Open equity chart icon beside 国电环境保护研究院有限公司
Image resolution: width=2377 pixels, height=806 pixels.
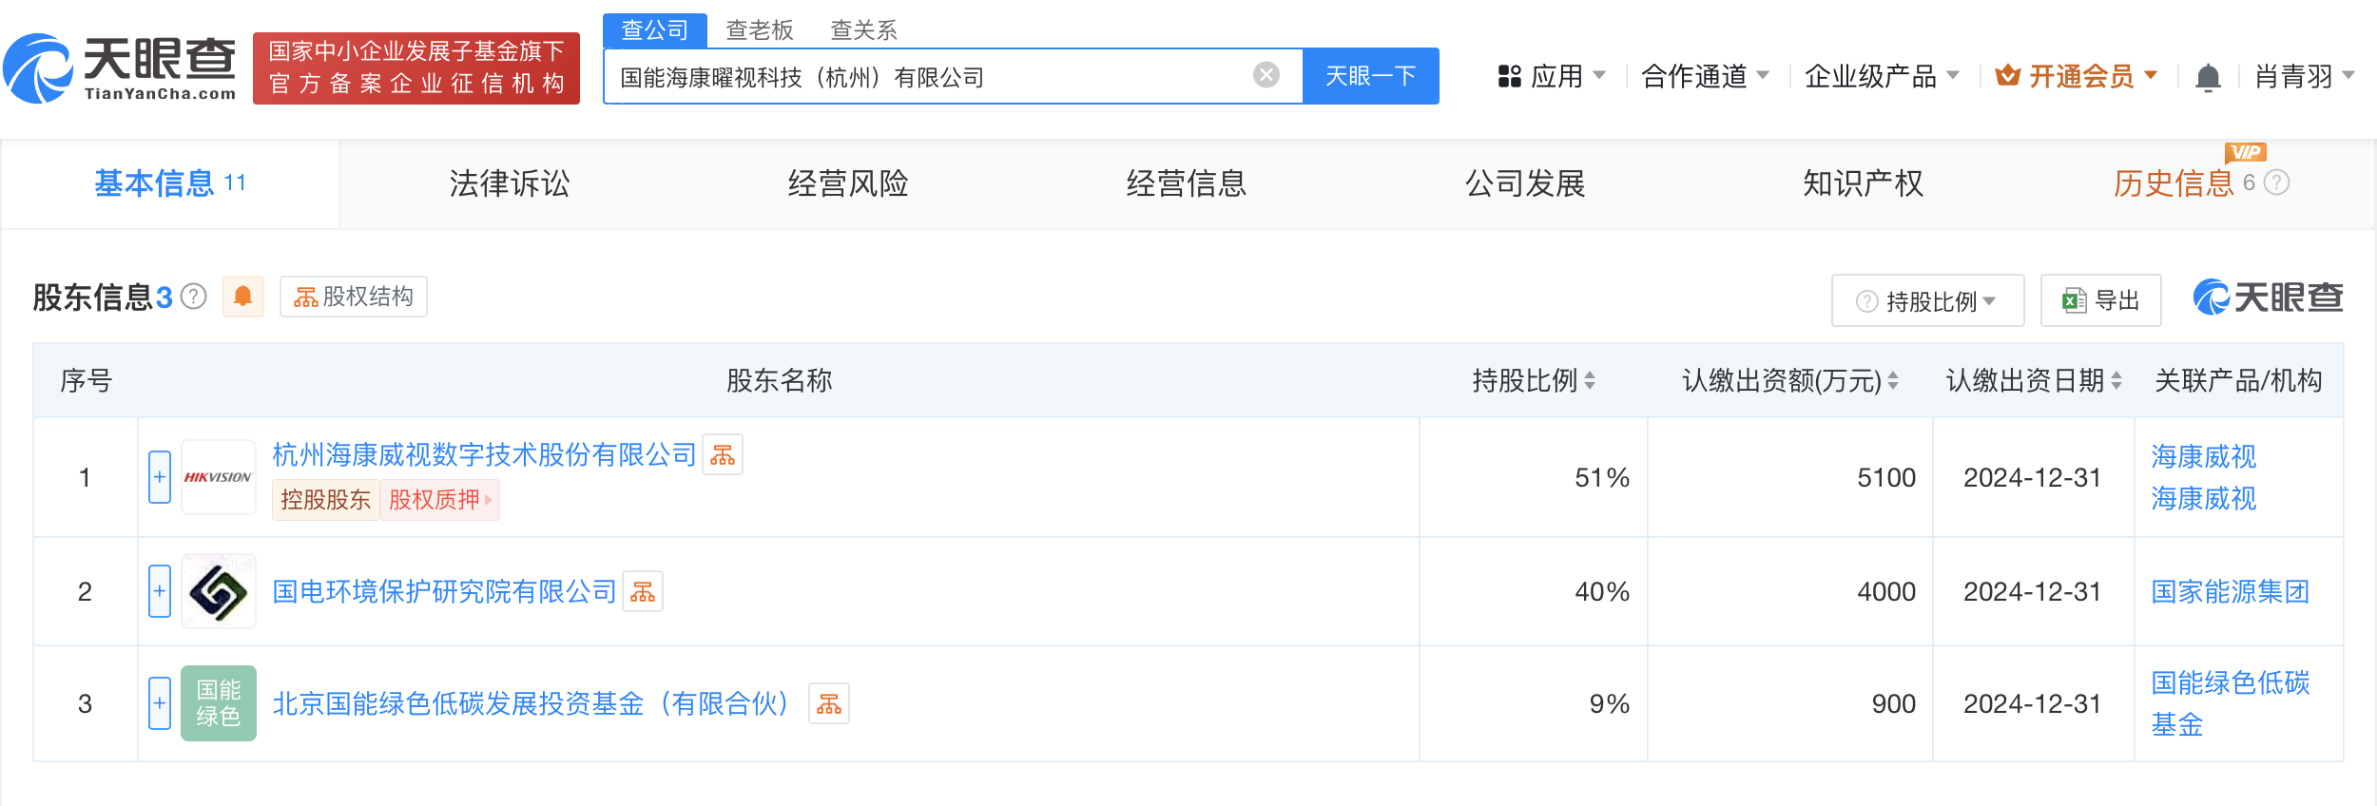[643, 592]
